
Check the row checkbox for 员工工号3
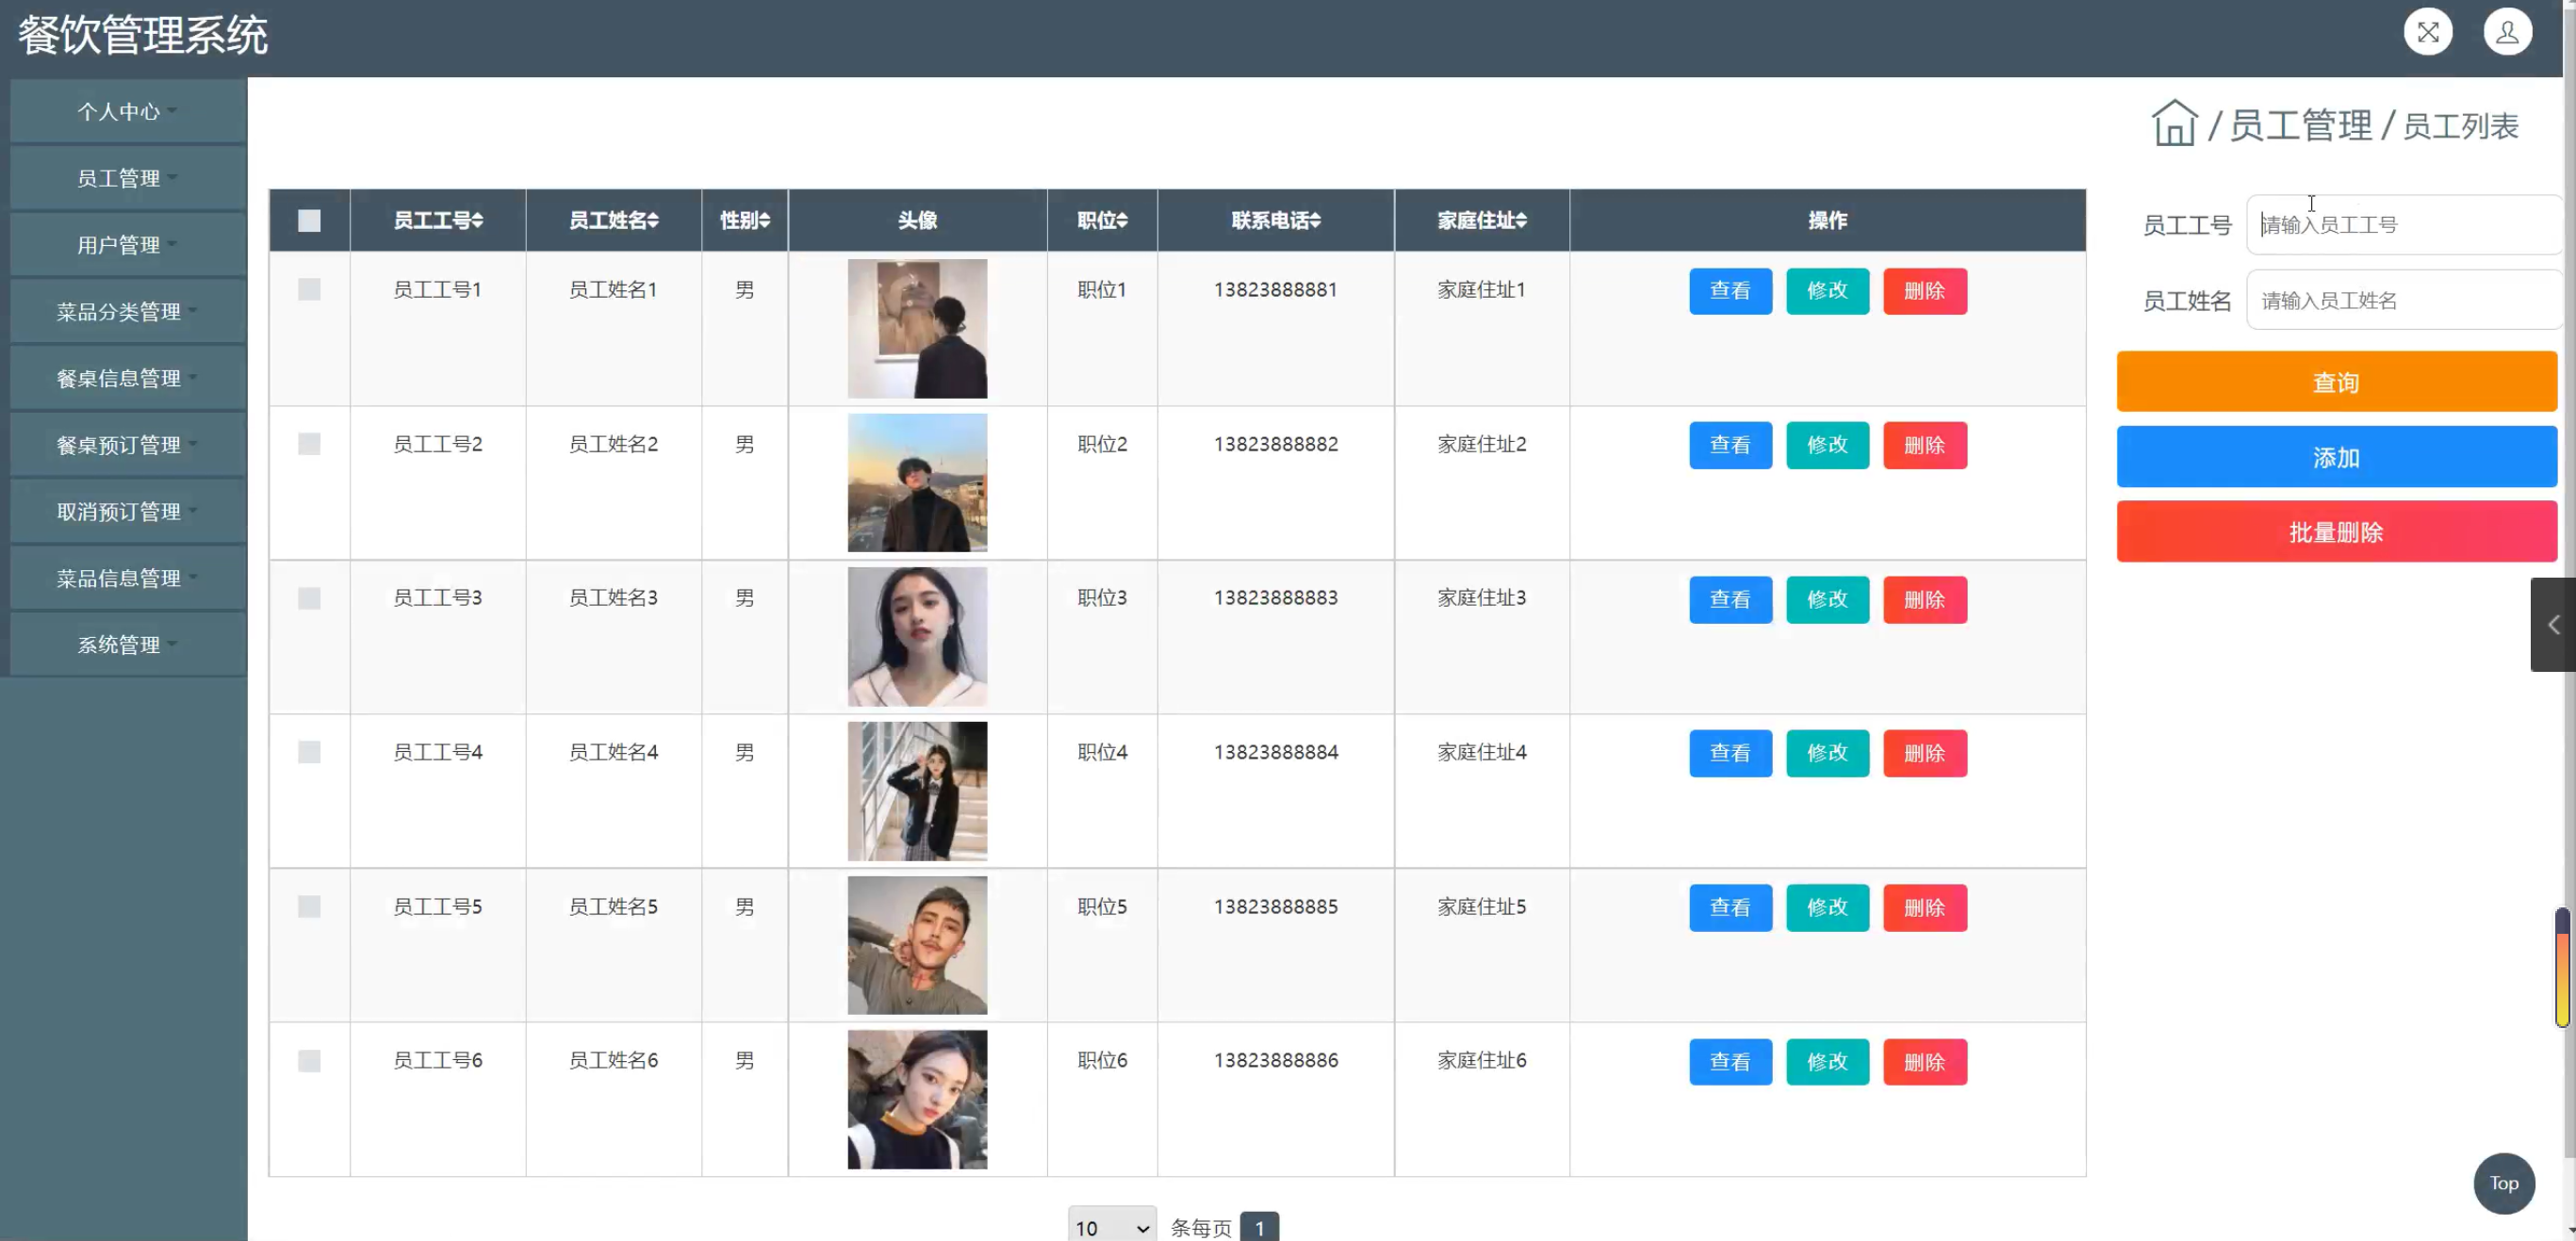coord(309,598)
